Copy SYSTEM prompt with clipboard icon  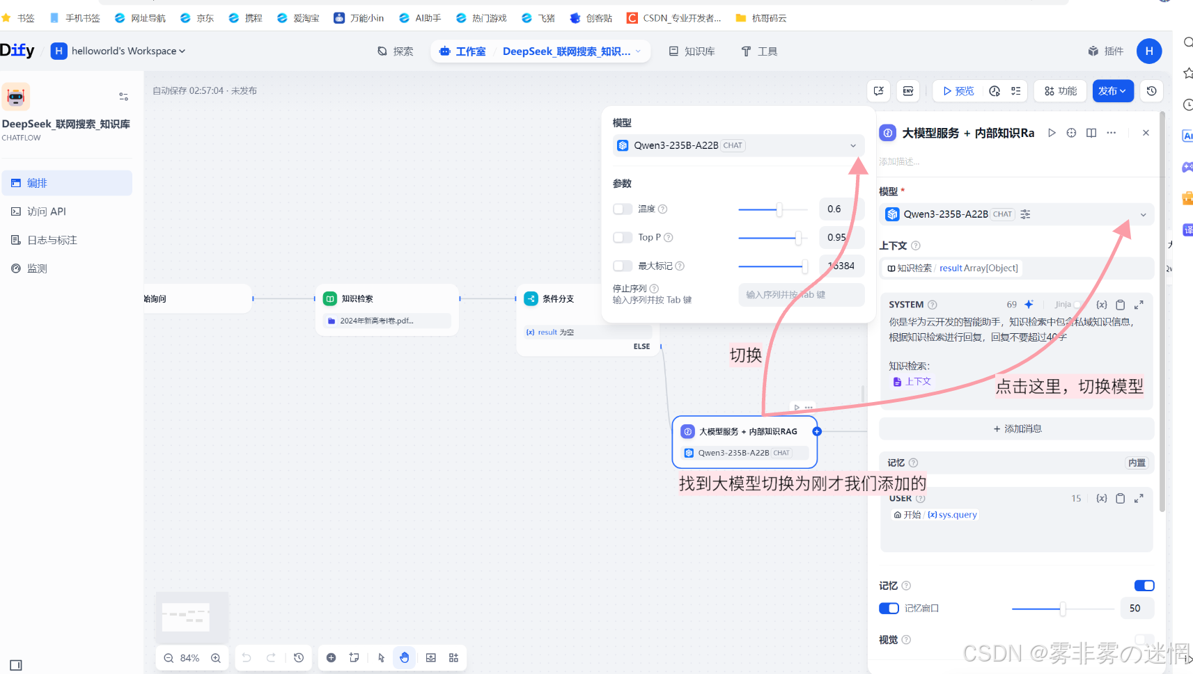click(x=1121, y=305)
